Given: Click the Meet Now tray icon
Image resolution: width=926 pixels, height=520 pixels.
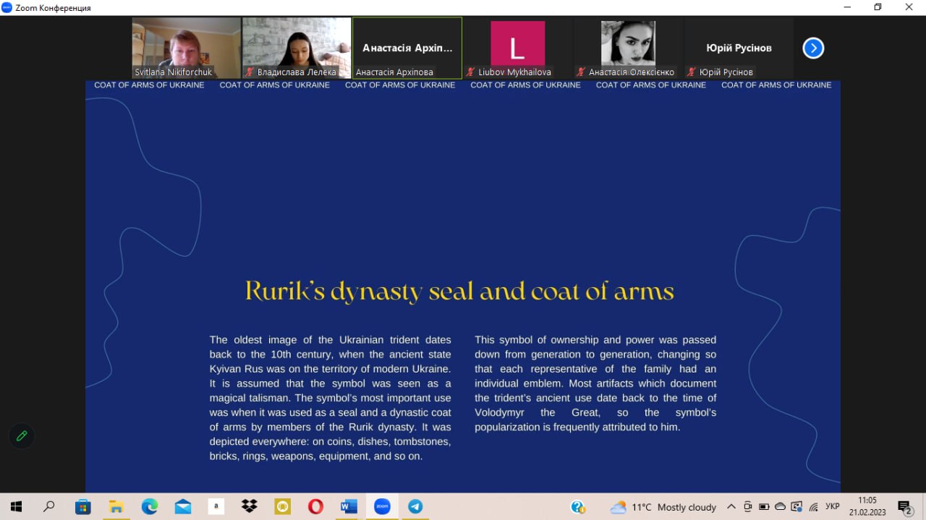Looking at the screenshot, I should (748, 507).
